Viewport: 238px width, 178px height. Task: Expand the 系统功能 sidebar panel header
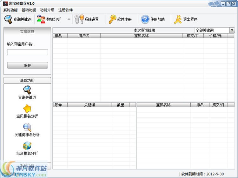pyautogui.click(x=27, y=166)
